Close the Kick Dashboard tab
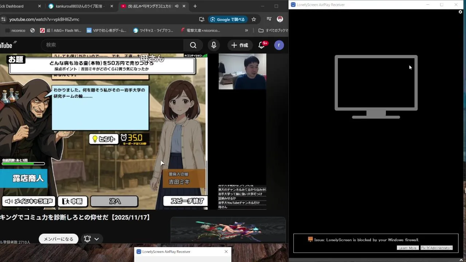 pos(39,6)
